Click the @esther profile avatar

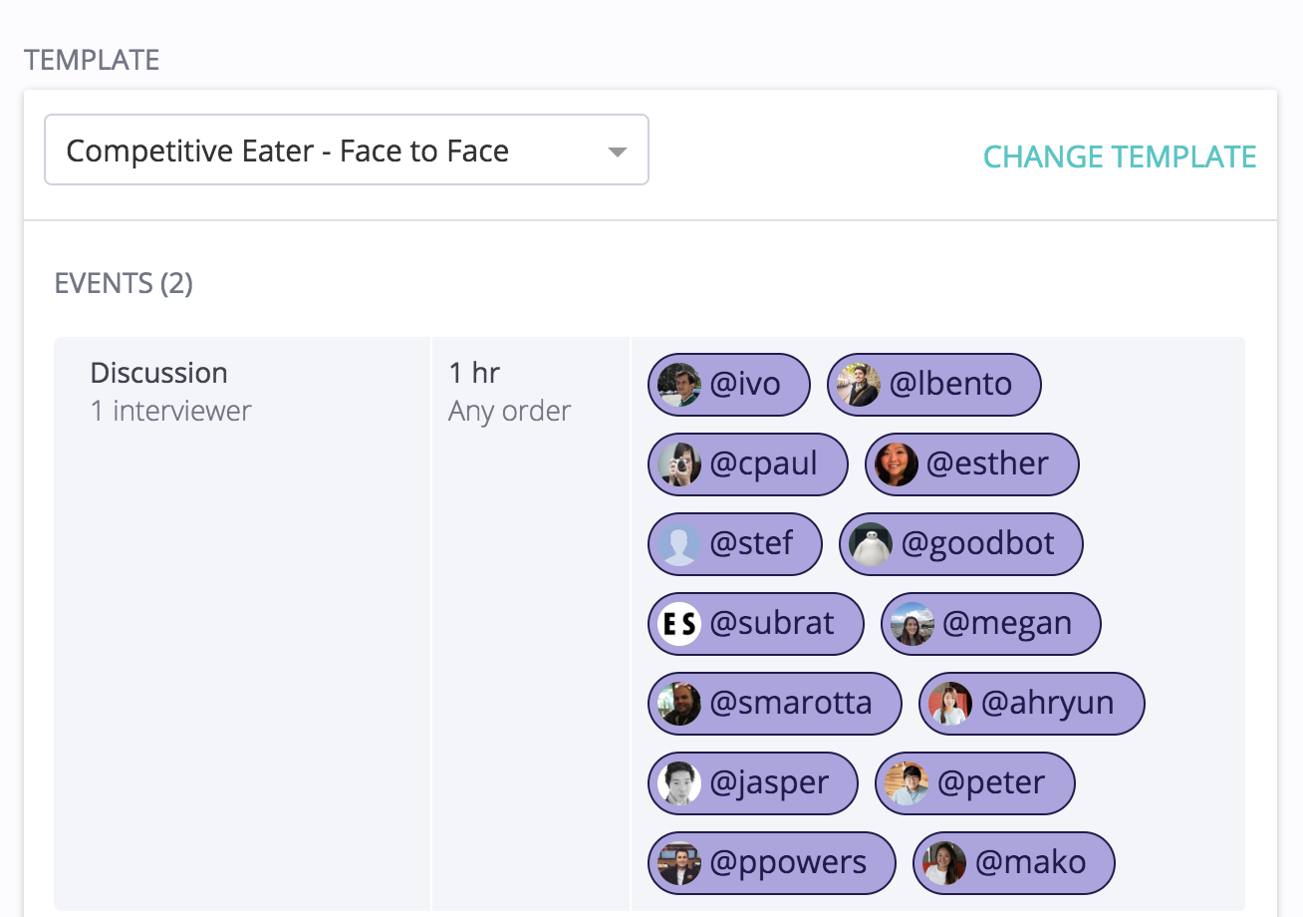pyautogui.click(x=896, y=464)
